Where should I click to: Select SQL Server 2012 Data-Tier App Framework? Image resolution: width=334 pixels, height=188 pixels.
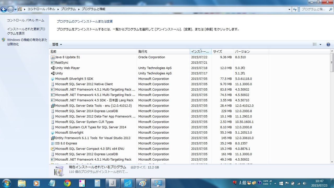point(159,116)
